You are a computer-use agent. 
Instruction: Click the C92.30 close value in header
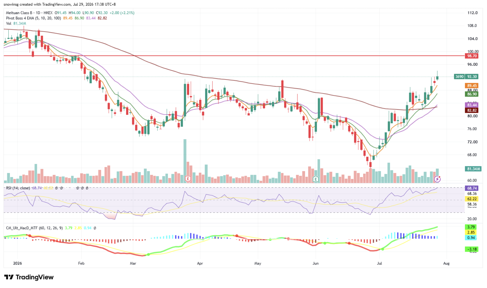pyautogui.click(x=102, y=13)
